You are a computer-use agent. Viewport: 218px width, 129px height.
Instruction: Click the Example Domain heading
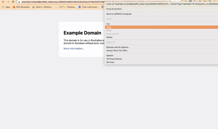pos(82,33)
